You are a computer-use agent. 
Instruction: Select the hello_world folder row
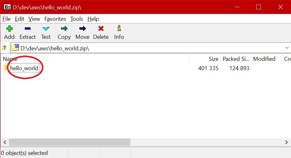(145, 68)
